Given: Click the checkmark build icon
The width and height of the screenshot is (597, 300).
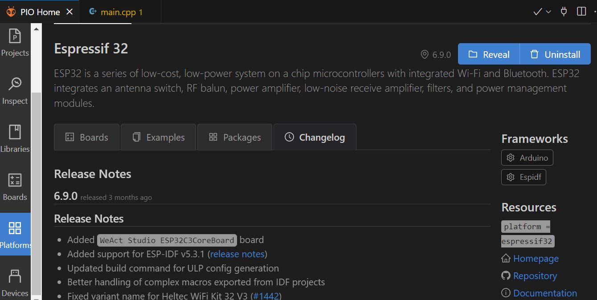Looking at the screenshot, I should [537, 12].
